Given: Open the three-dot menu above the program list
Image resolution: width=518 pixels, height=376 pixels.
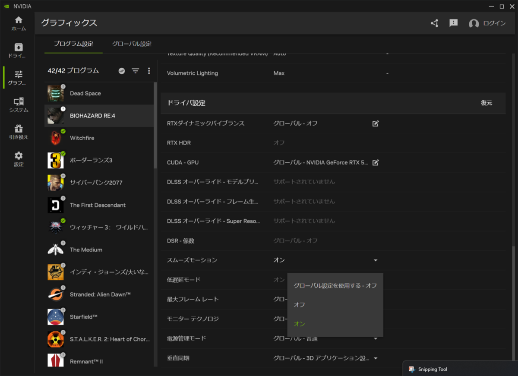Looking at the screenshot, I should [x=149, y=71].
